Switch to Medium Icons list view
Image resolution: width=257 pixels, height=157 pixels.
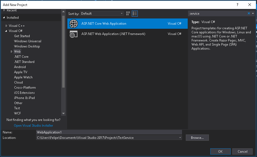click(x=134, y=13)
